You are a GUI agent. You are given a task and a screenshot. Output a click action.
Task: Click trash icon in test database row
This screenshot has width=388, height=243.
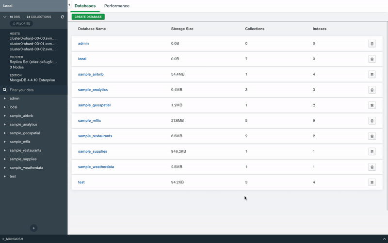[x=372, y=182]
